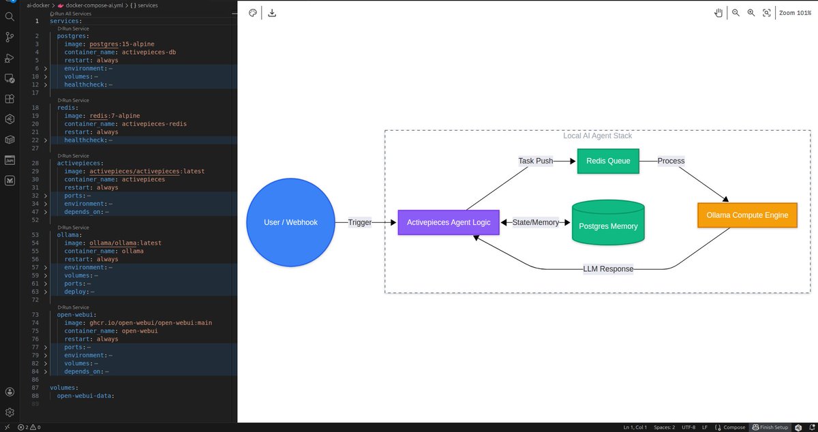The width and height of the screenshot is (818, 432).
Task: Expand the redis healthcheck fold on line 22
Action: [x=46, y=140]
